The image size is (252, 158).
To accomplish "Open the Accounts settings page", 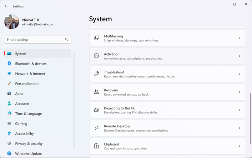I will pyautogui.click(x=38, y=103).
